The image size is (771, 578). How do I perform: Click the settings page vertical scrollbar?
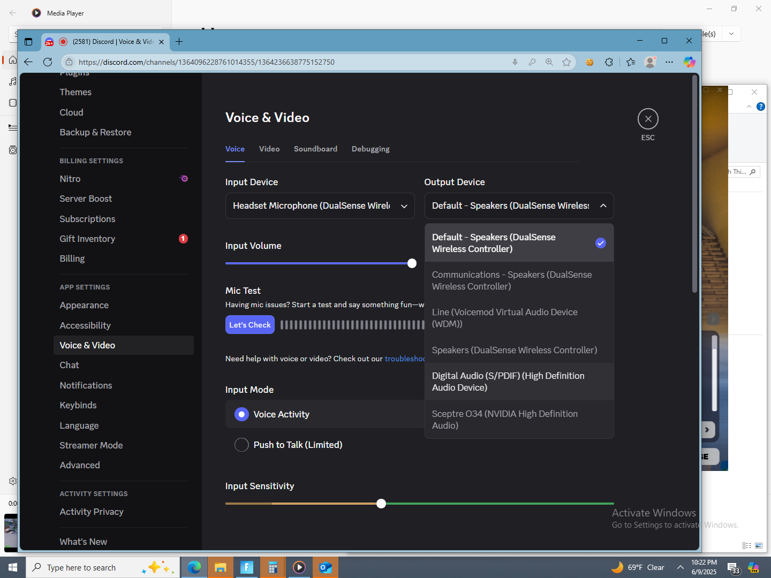pos(694,185)
